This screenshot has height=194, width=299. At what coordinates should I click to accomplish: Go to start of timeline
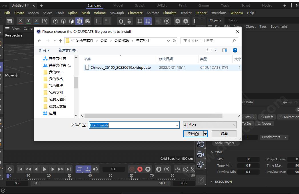[x=20, y=169]
